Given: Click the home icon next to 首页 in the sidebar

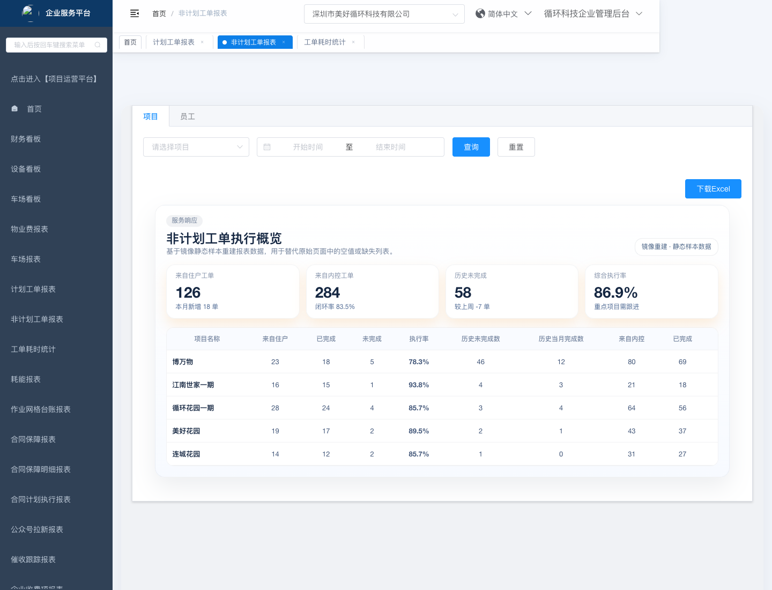Looking at the screenshot, I should tap(14, 109).
